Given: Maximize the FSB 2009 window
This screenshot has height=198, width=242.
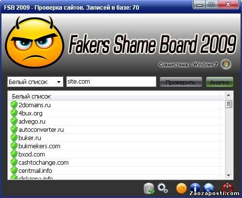Looking at the screenshot, I should click(x=212, y=5).
